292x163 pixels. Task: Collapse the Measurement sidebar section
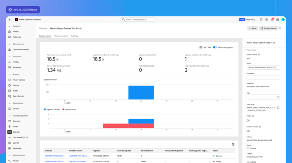pyautogui.click(x=9, y=44)
